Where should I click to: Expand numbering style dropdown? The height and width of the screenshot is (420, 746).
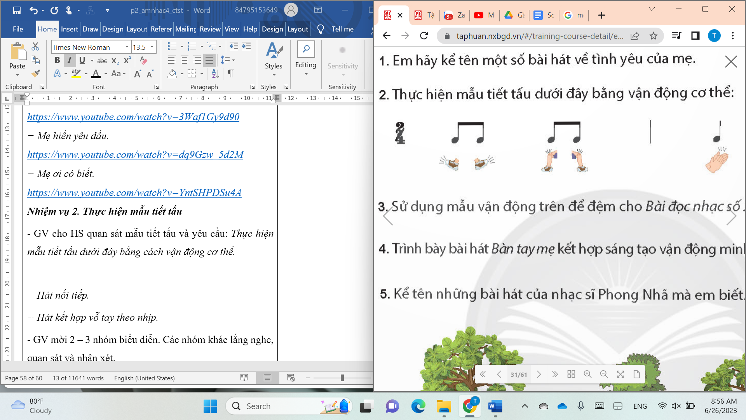202,47
